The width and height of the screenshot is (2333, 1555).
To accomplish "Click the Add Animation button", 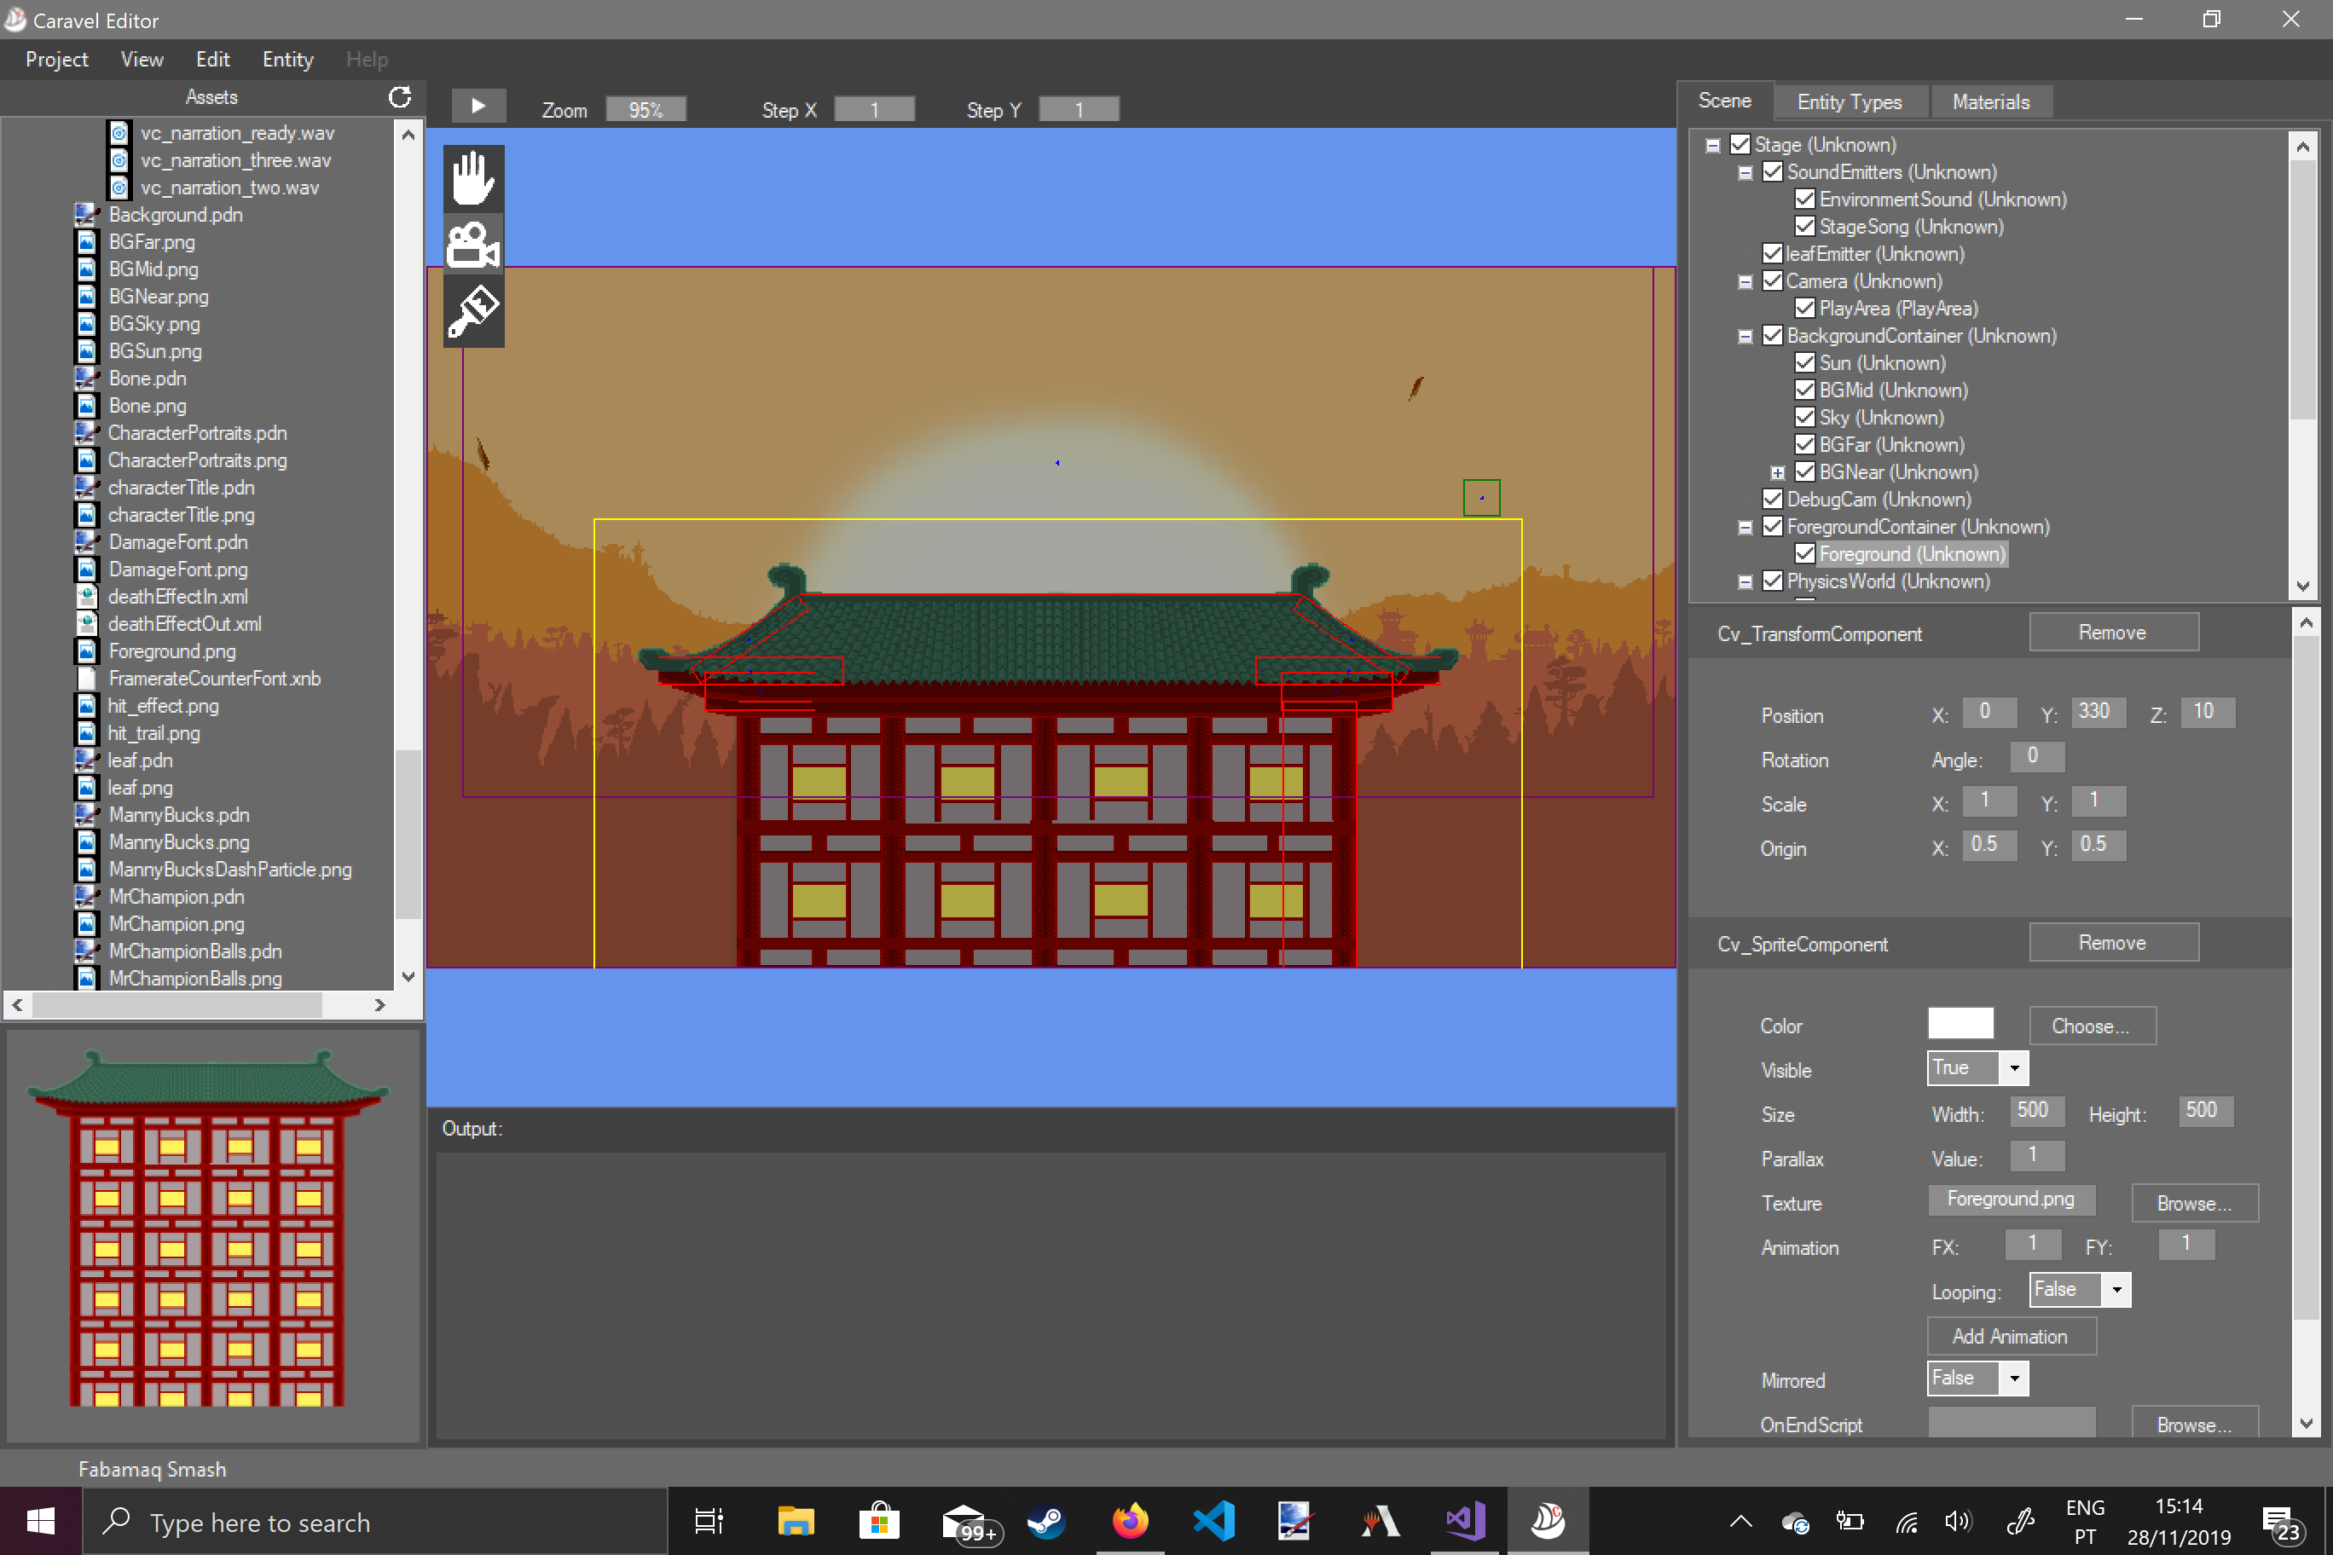I will pyautogui.click(x=2011, y=1336).
